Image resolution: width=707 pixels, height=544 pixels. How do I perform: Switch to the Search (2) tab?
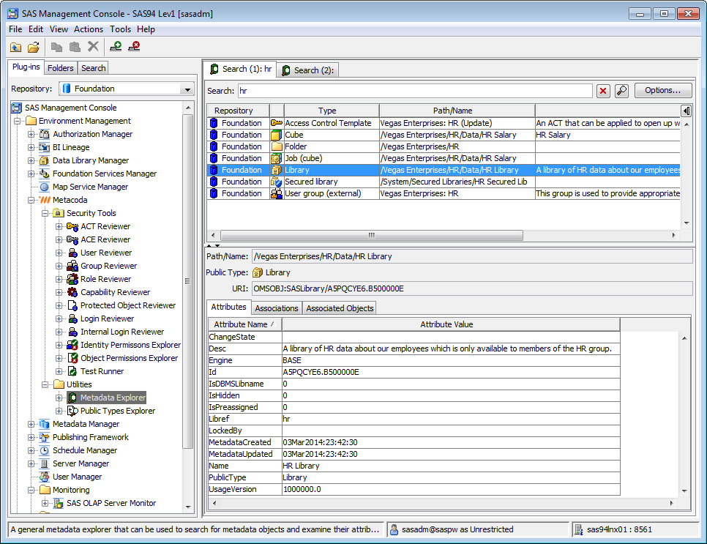point(308,70)
